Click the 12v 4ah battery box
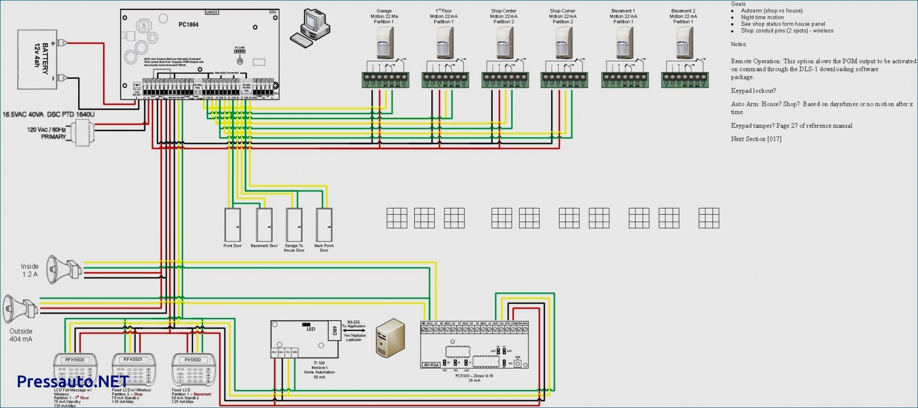This screenshot has height=408, width=918. click(41, 59)
